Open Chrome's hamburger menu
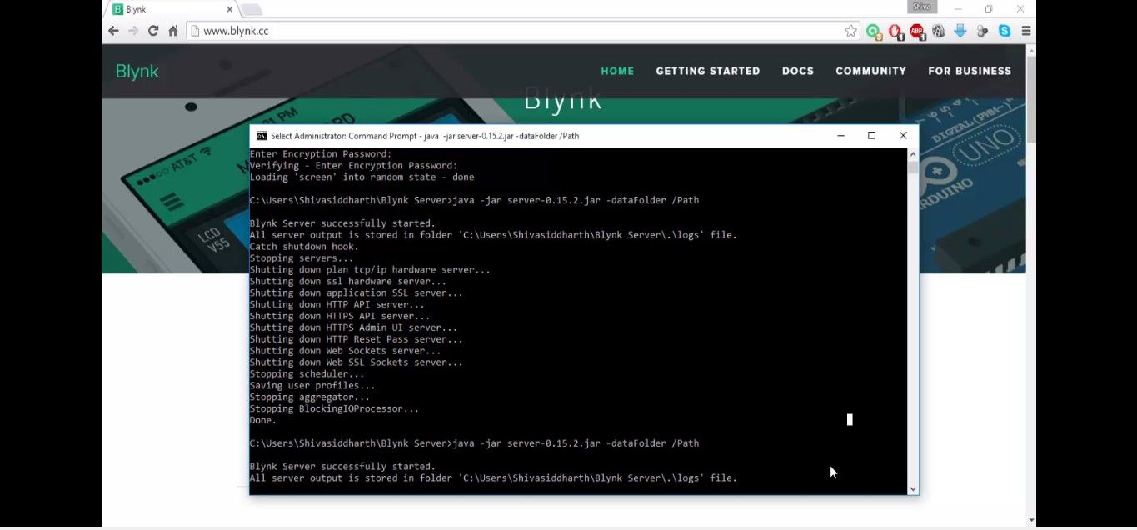 click(1027, 31)
